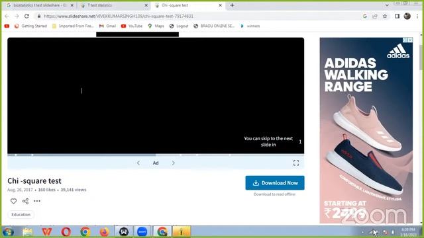Expand the tab search dropdown arrow

[387, 5]
